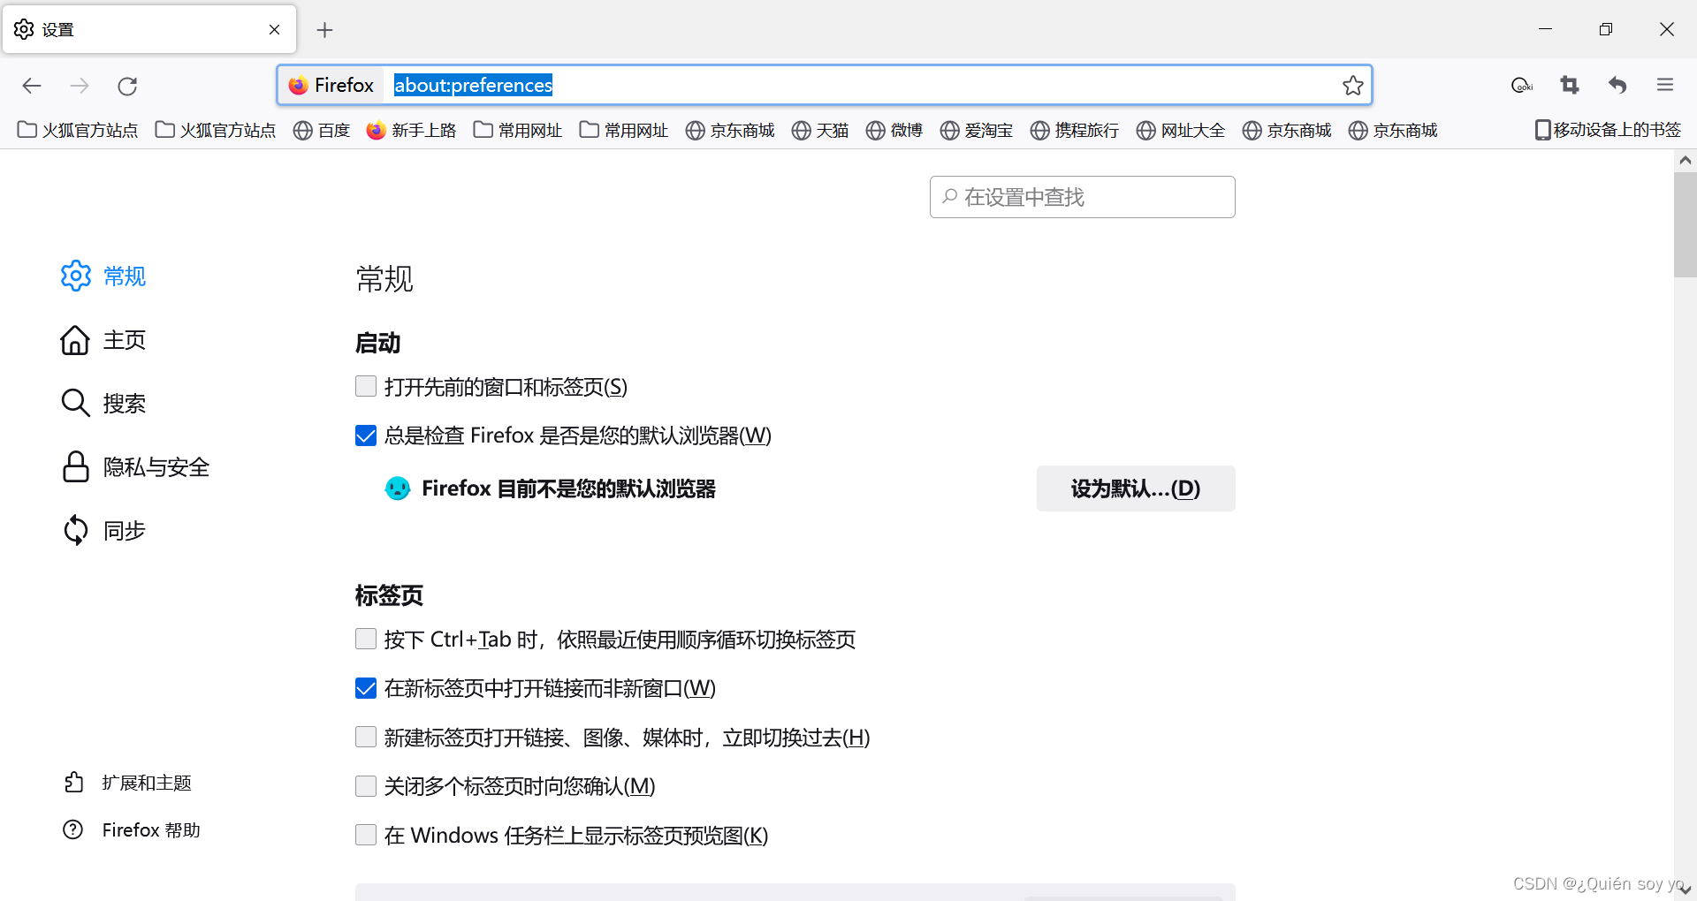Click the lock icon for 隐私与安全
The image size is (1697, 901).
(76, 467)
